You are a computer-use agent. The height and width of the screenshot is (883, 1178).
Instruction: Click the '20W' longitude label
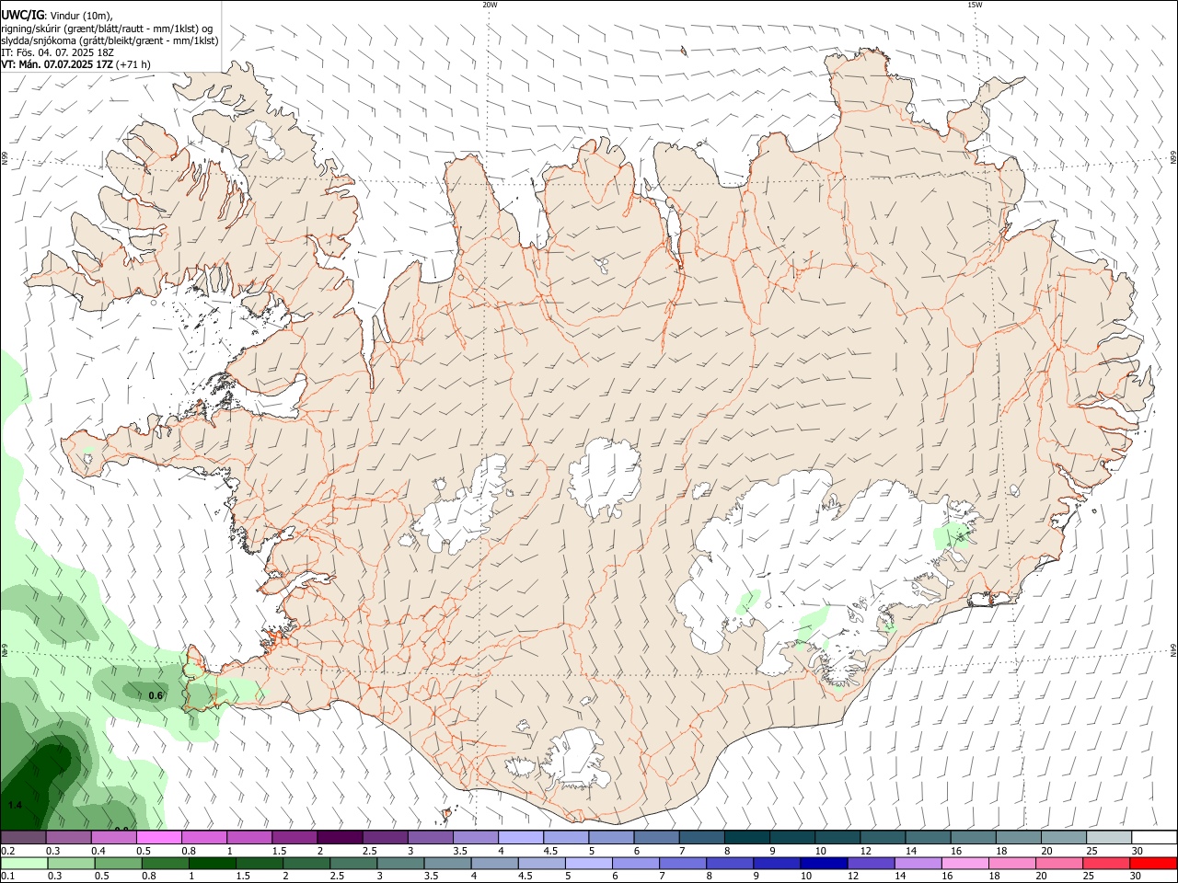[x=490, y=5]
